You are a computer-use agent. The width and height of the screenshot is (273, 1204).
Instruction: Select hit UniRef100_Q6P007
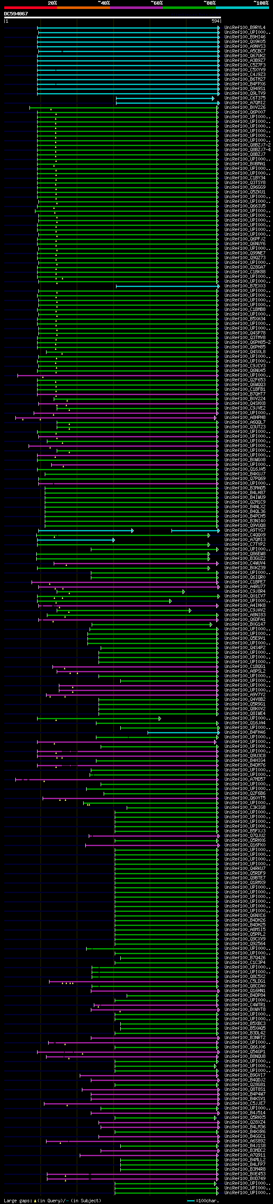(245, 112)
